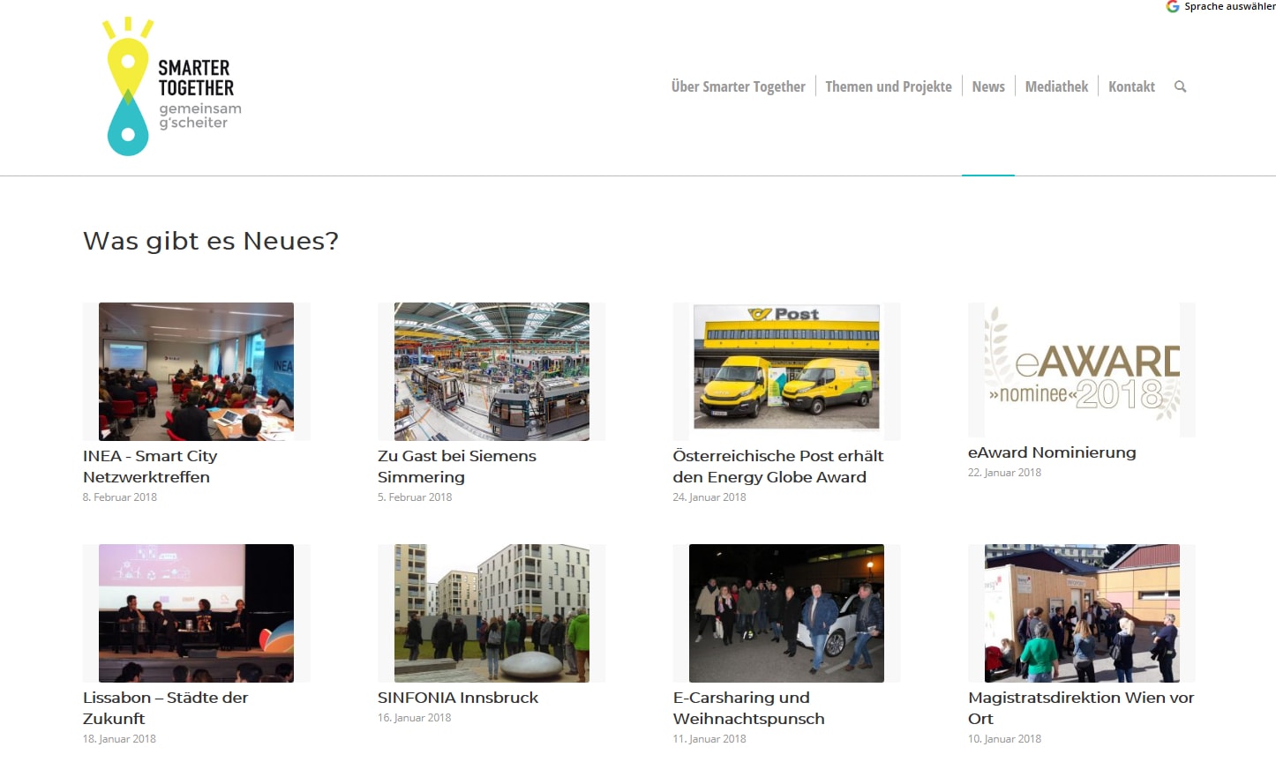Click the Magistratsdirektion outdoor crowd thumbnail
Image resolution: width=1276 pixels, height=762 pixels.
1082,613
